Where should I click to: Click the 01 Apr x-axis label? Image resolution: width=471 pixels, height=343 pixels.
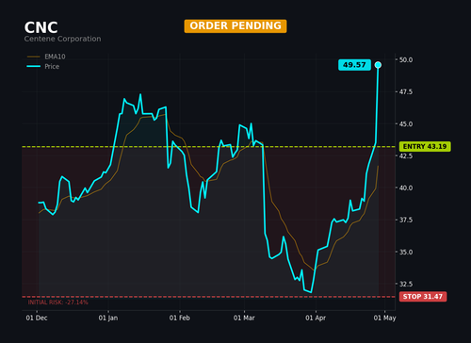[x=316, y=318]
